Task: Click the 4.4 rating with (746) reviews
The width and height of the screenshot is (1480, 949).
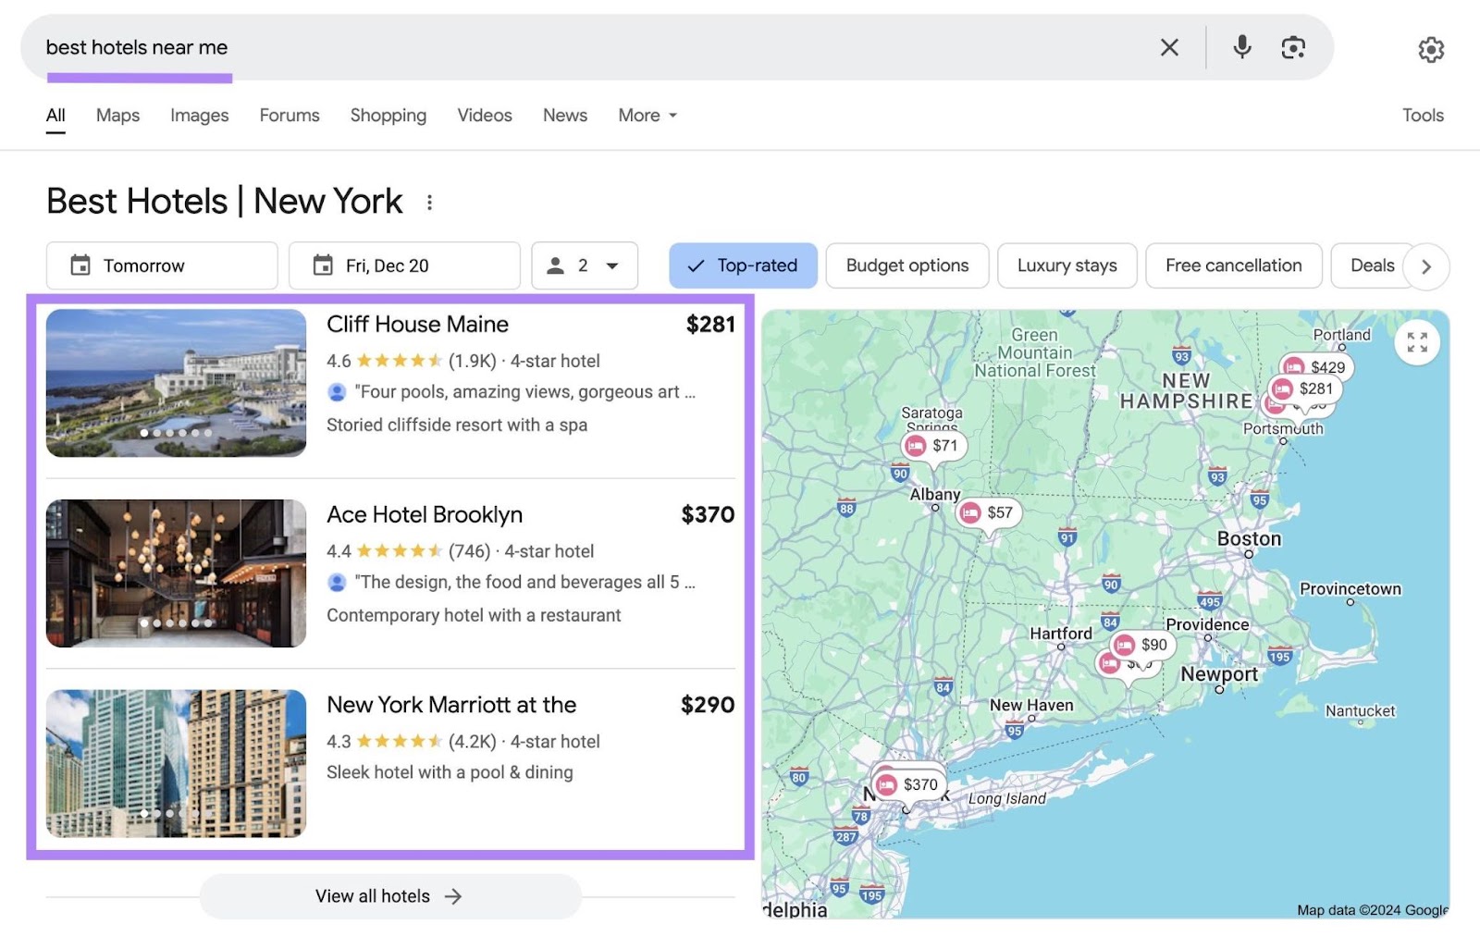Action: pyautogui.click(x=408, y=551)
